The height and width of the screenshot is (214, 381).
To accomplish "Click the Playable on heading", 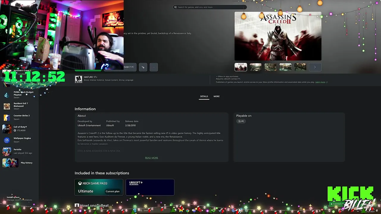I will pyautogui.click(x=244, y=116).
